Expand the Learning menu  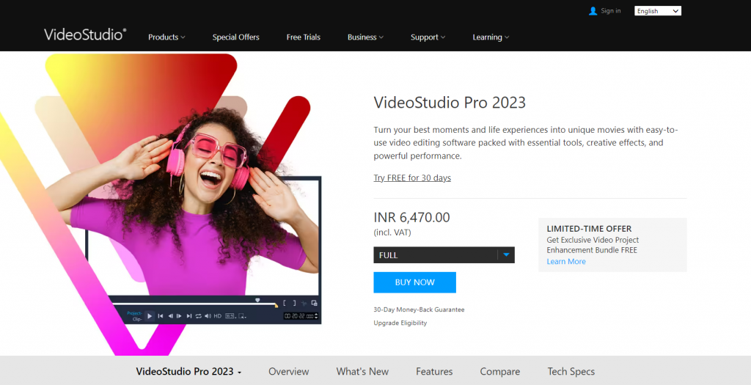pos(491,37)
